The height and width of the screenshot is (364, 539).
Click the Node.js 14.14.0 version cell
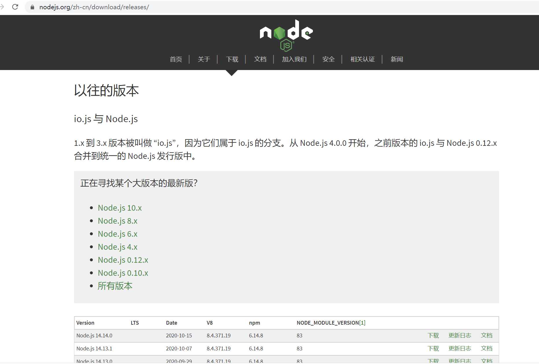94,336
